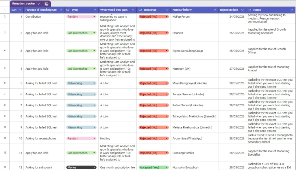Open the Rejection_tracker table menu arrow
Screen dimensions: 296x170
(39, 4)
